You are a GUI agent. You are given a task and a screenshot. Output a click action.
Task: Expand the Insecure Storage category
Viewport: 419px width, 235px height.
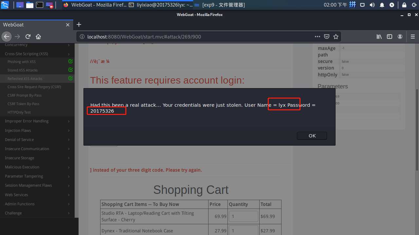[x=37, y=158]
